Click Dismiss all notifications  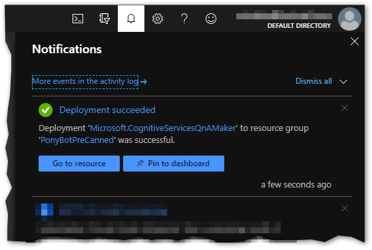coord(313,81)
